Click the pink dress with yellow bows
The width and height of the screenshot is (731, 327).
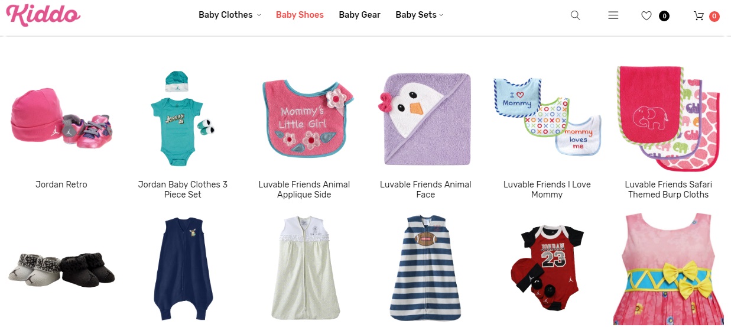(x=668, y=270)
